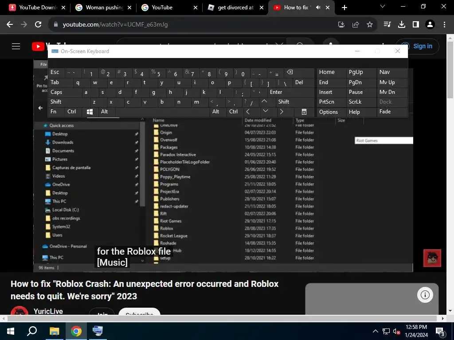Click the context menu key on-screen
The width and height of the screenshot is (454, 340).
304,112
